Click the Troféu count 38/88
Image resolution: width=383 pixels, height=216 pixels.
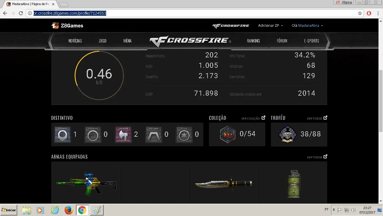311,134
